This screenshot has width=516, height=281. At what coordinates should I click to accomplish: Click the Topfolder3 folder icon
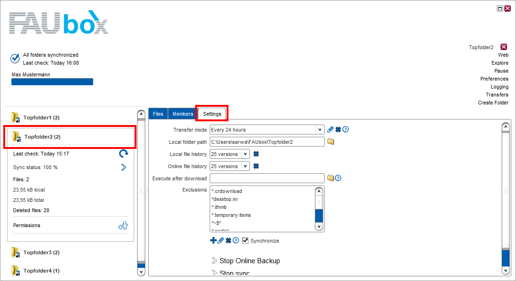[x=15, y=252]
